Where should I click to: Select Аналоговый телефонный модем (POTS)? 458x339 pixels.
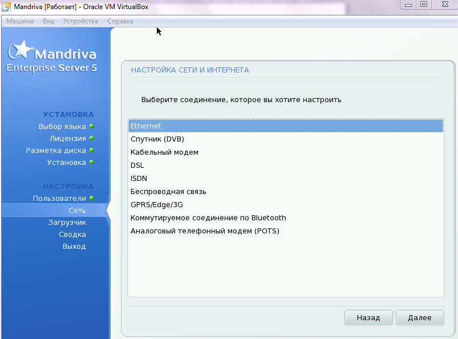tap(286, 231)
